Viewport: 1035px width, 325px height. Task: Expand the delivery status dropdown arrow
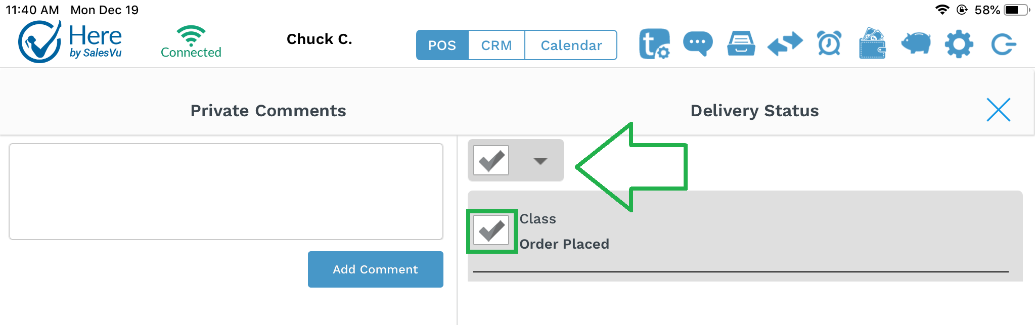[x=541, y=161]
